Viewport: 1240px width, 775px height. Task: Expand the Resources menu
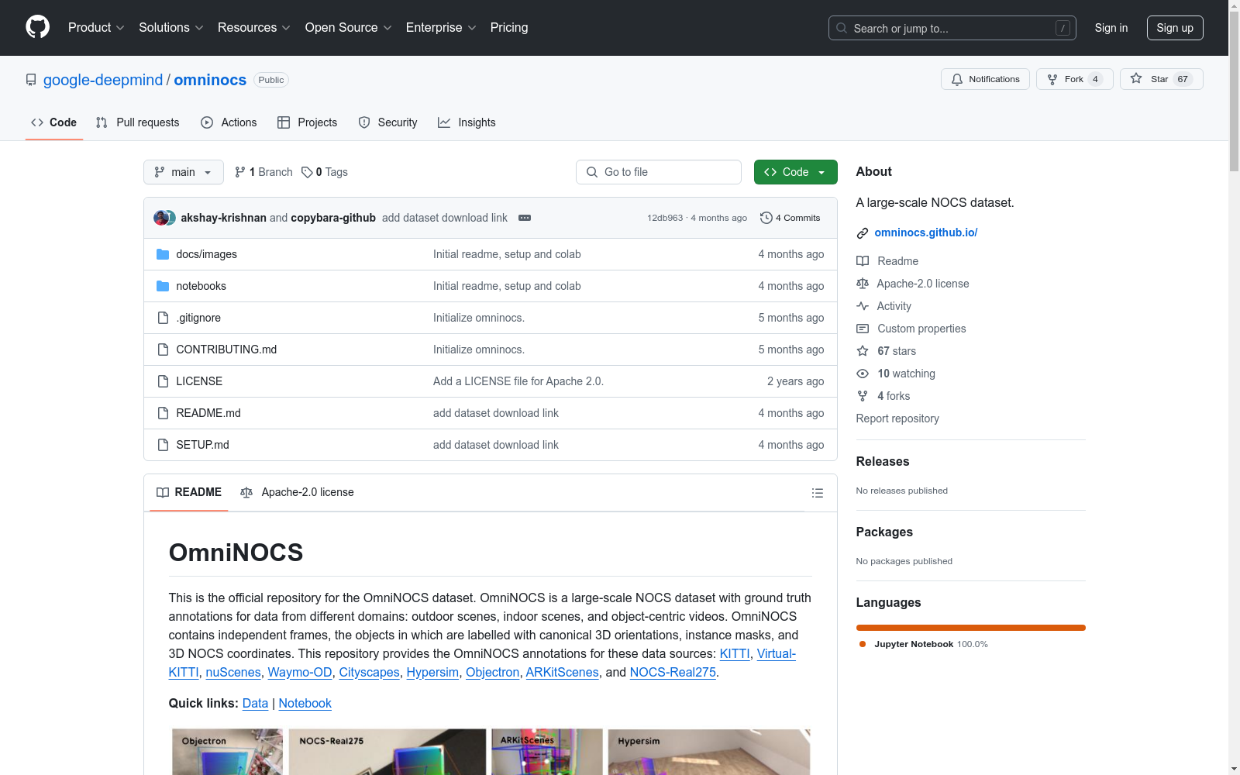(x=254, y=27)
